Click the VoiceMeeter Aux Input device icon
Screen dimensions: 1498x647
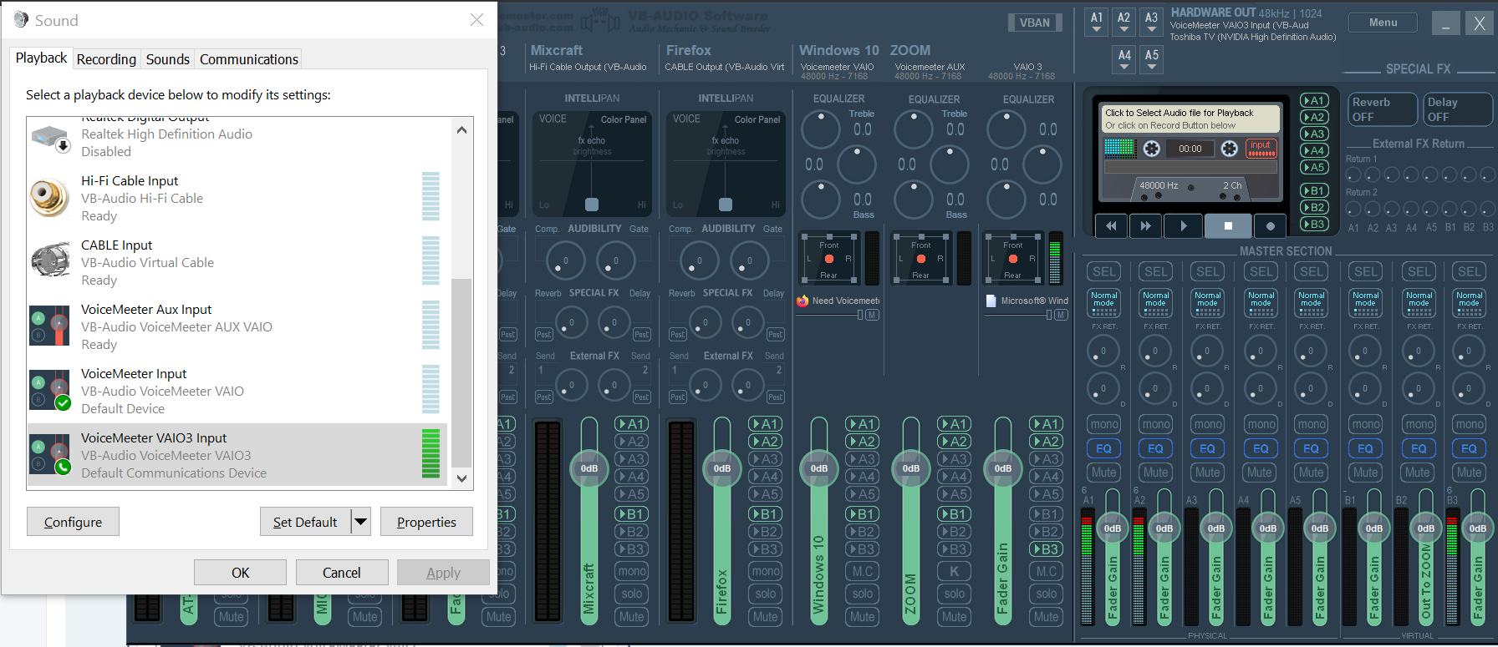click(50, 326)
